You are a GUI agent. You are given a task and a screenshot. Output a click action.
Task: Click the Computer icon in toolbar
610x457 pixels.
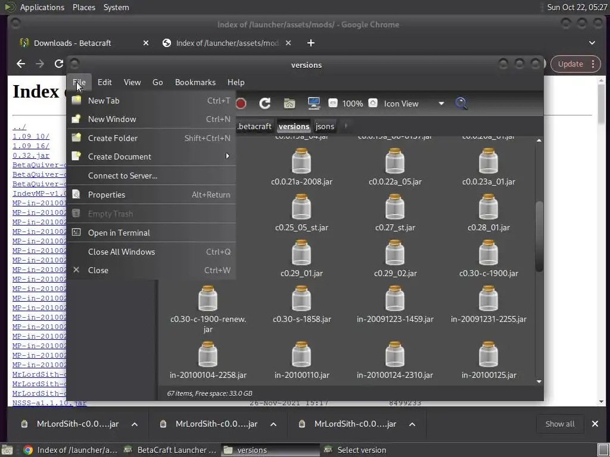coord(314,104)
